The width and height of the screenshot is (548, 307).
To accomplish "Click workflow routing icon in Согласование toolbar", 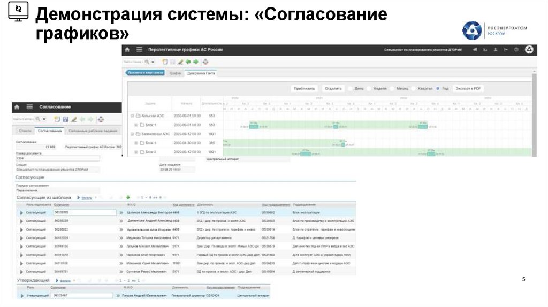I will coord(101,119).
